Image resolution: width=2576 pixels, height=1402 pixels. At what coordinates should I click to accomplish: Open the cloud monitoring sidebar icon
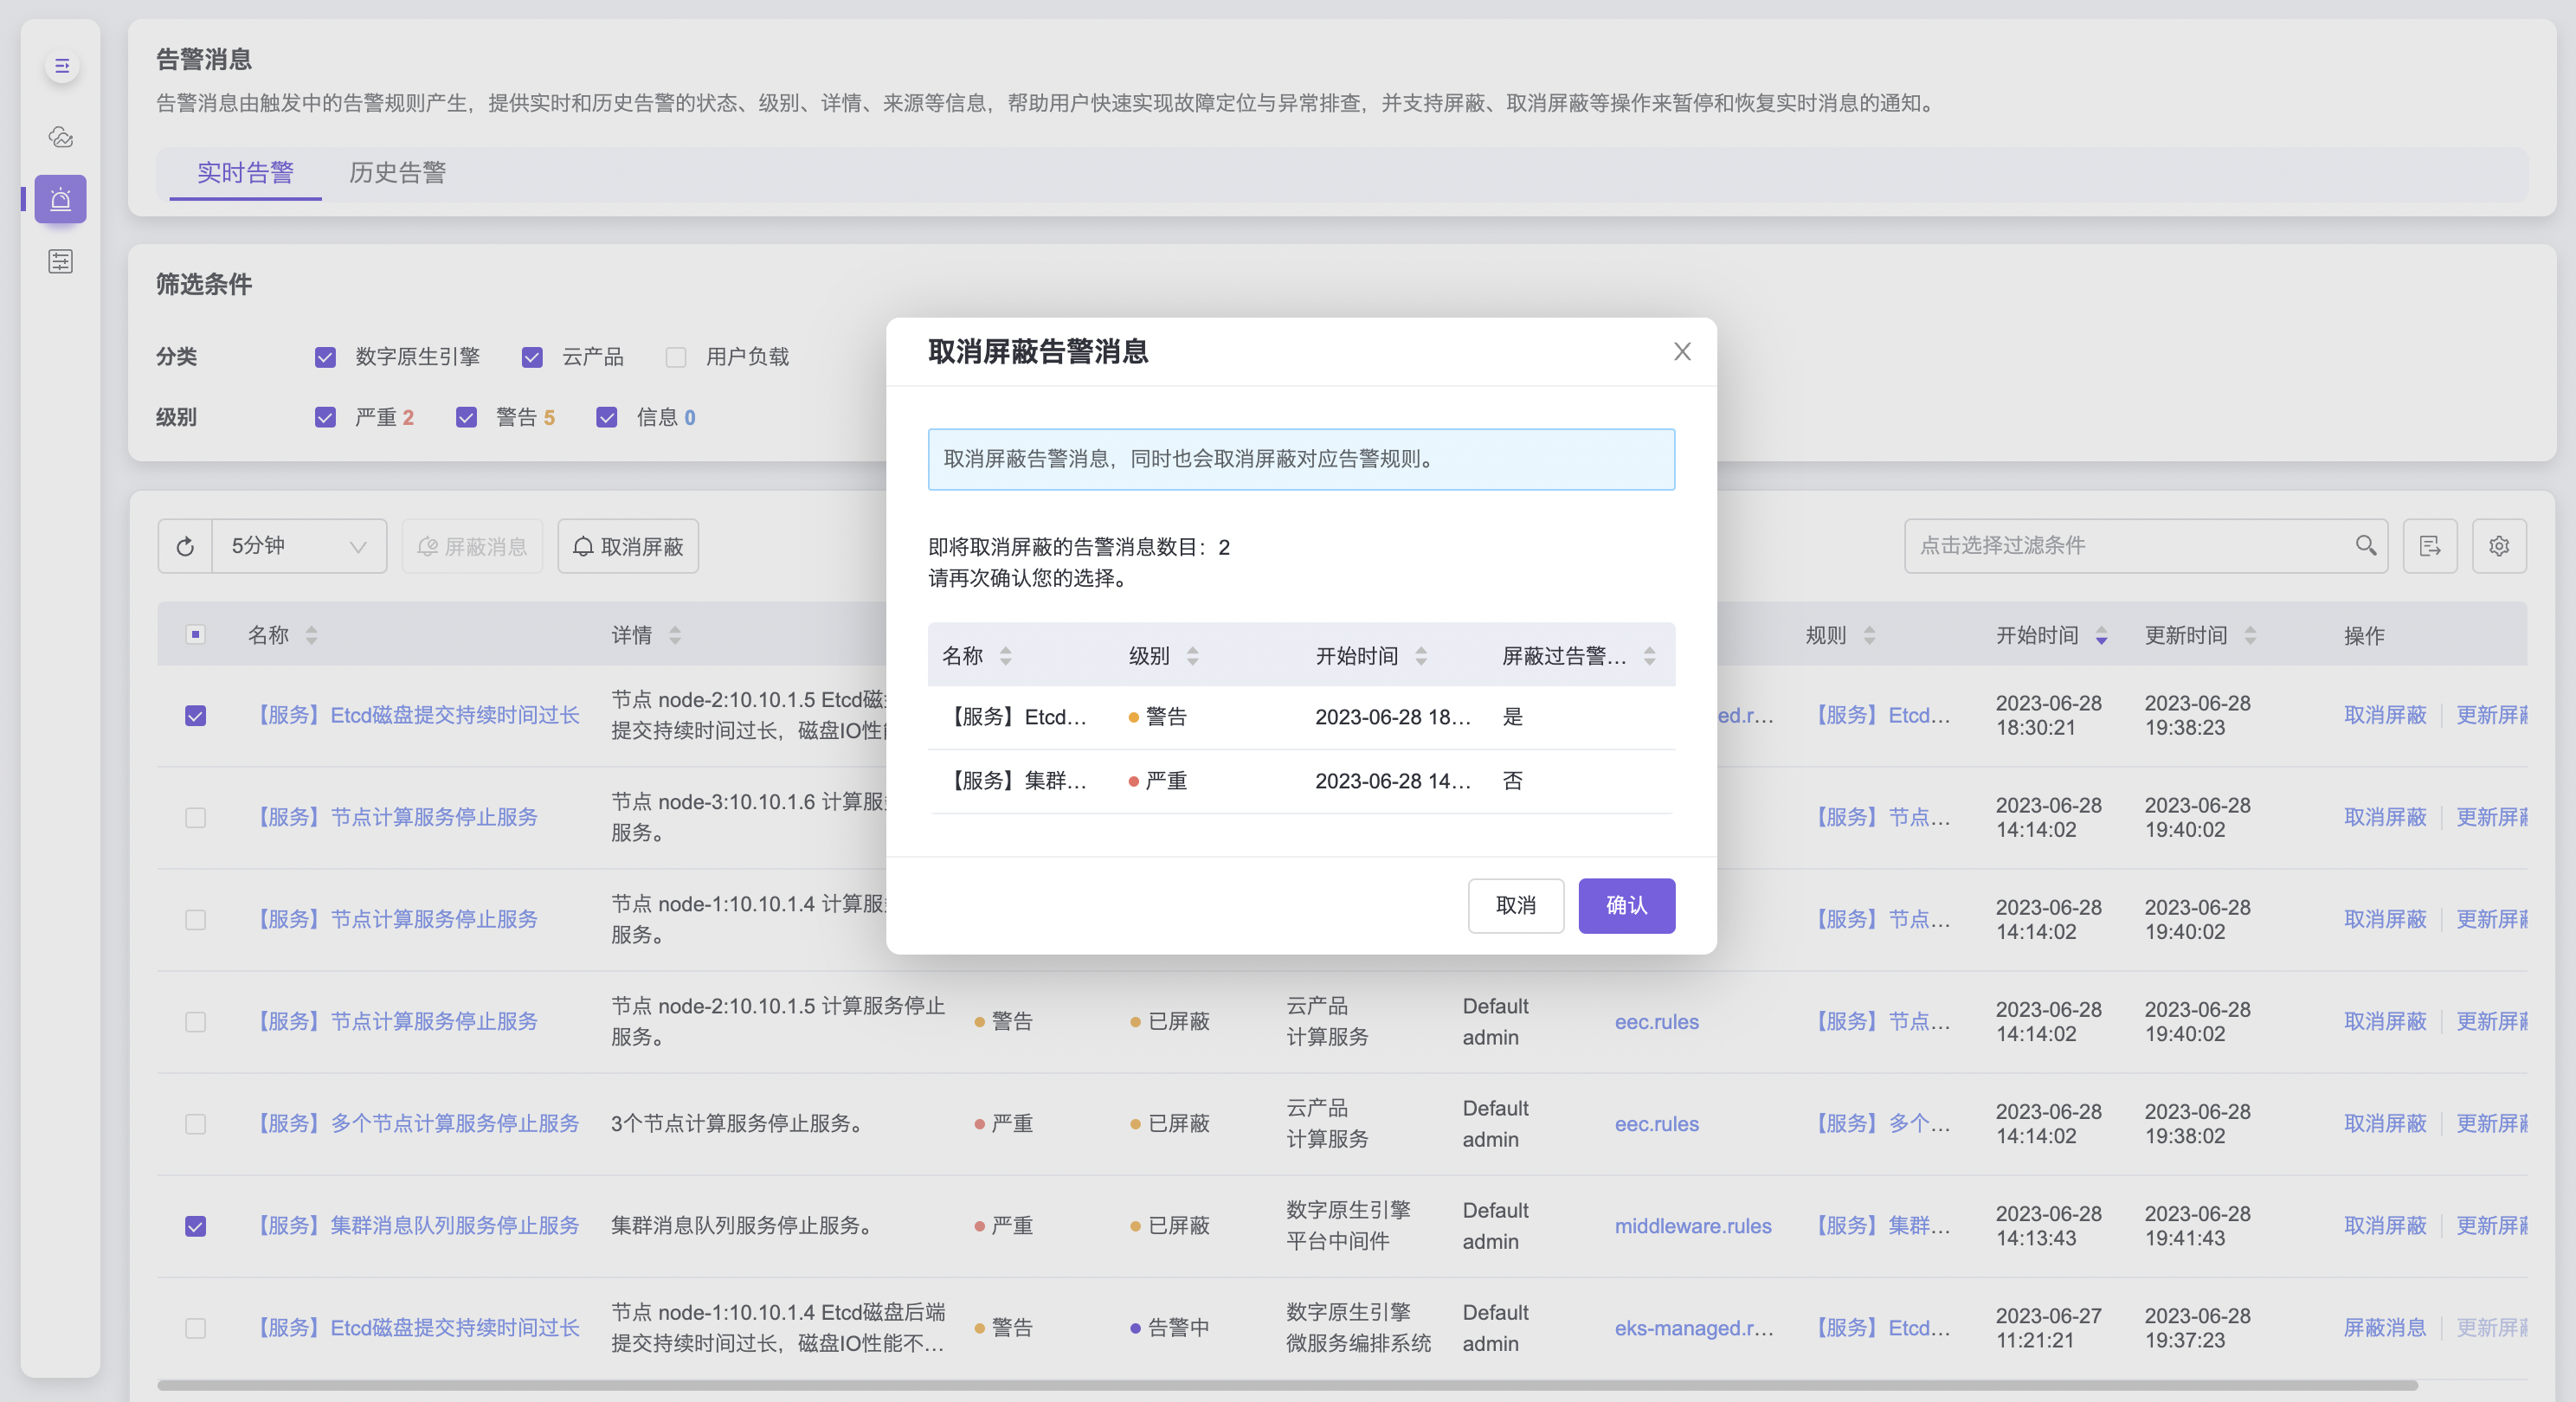coord(61,137)
